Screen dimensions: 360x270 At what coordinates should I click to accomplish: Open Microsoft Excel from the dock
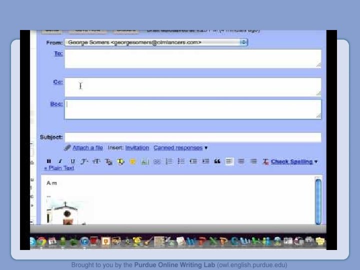(213, 241)
